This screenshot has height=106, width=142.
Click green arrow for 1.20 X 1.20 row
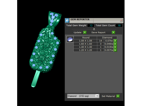click(115, 50)
